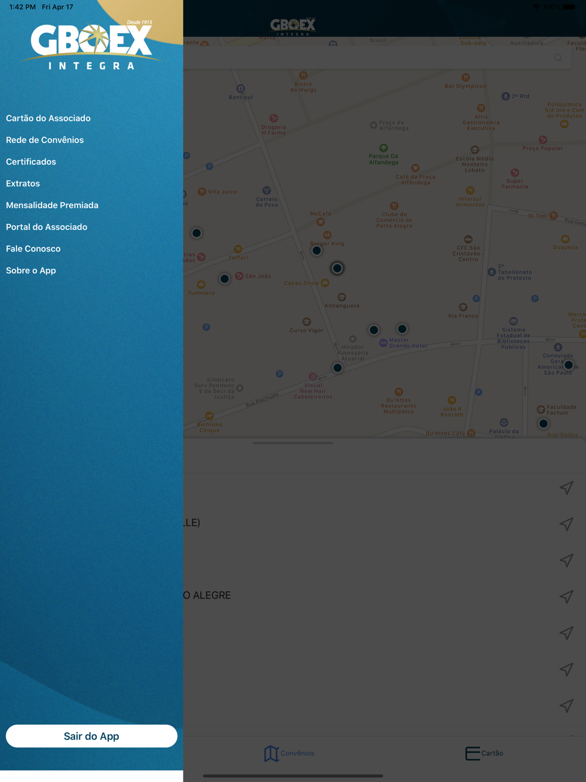Tap the Sair do App button
586x782 pixels.
(x=91, y=736)
